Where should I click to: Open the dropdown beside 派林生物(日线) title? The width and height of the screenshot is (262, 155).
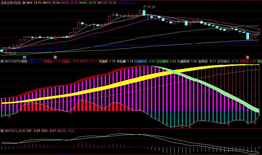[x=24, y=3]
